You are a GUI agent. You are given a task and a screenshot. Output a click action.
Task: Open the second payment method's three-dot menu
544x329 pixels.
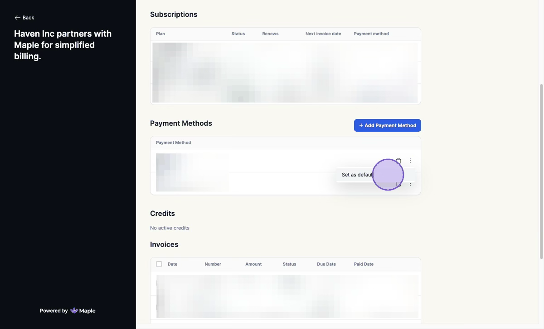tap(410, 184)
